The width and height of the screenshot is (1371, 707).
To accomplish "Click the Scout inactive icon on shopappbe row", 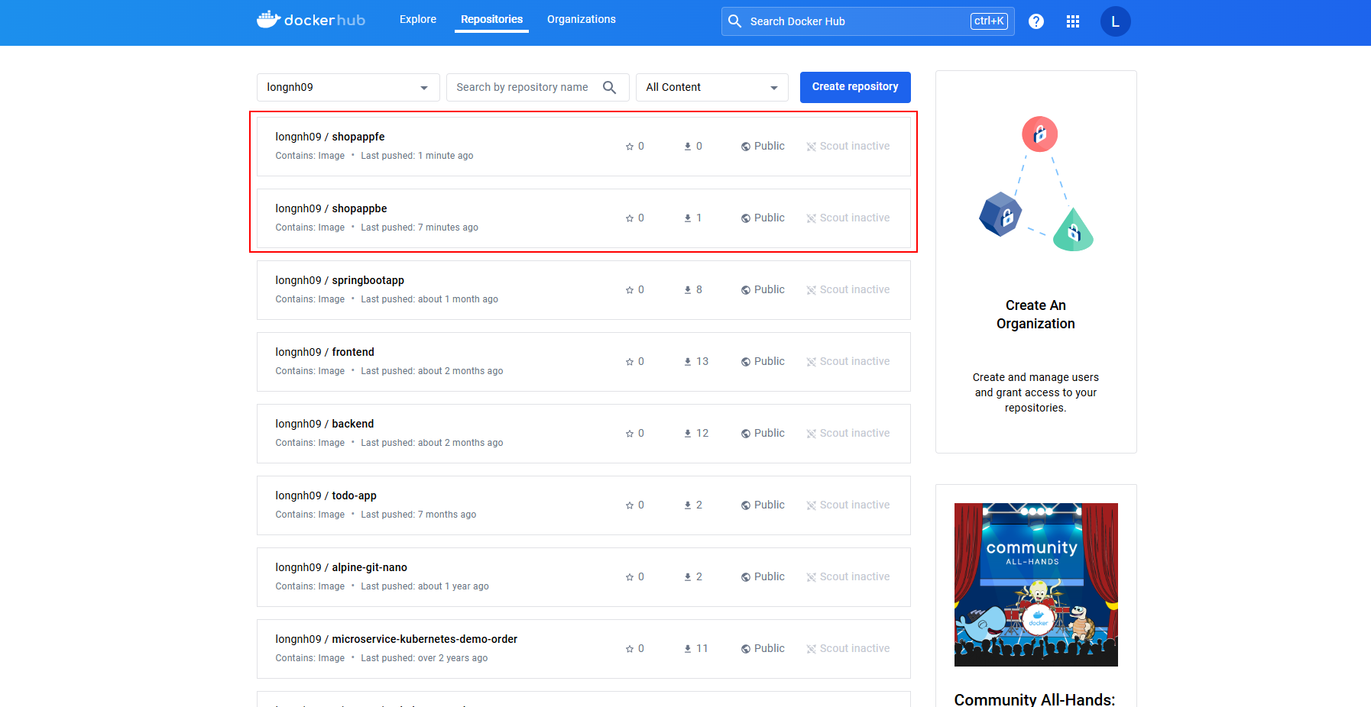I will coord(812,218).
